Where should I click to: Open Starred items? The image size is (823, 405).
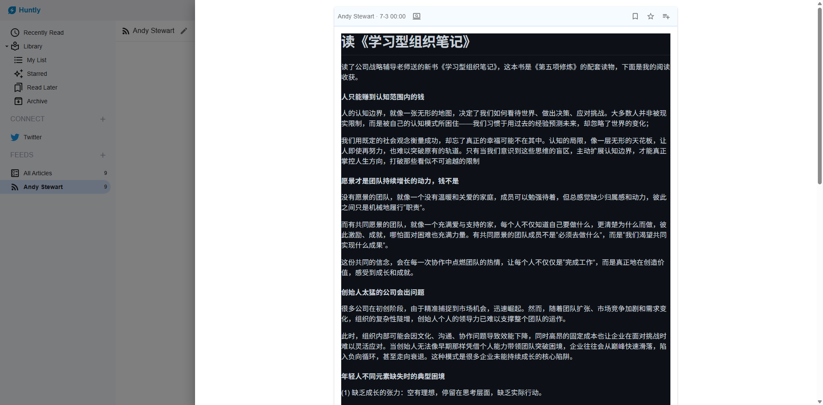pos(37,74)
